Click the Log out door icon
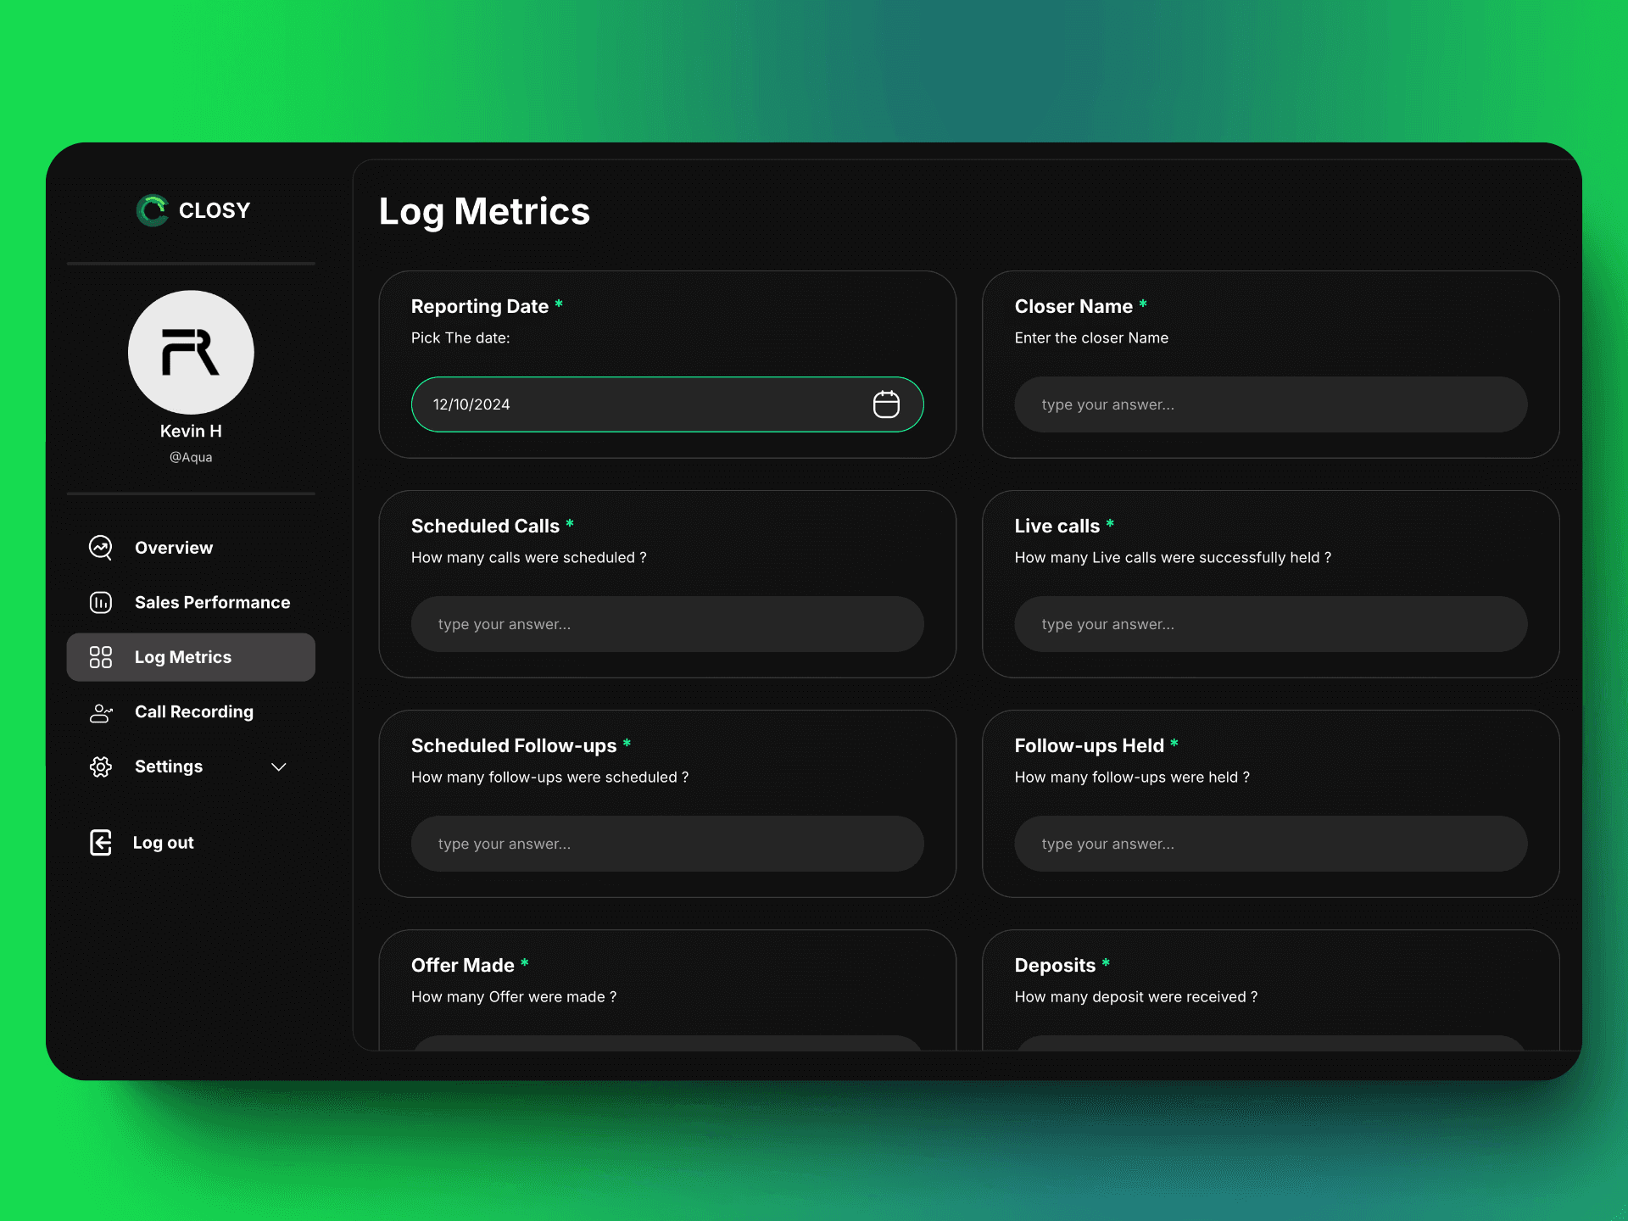 pos(101,843)
